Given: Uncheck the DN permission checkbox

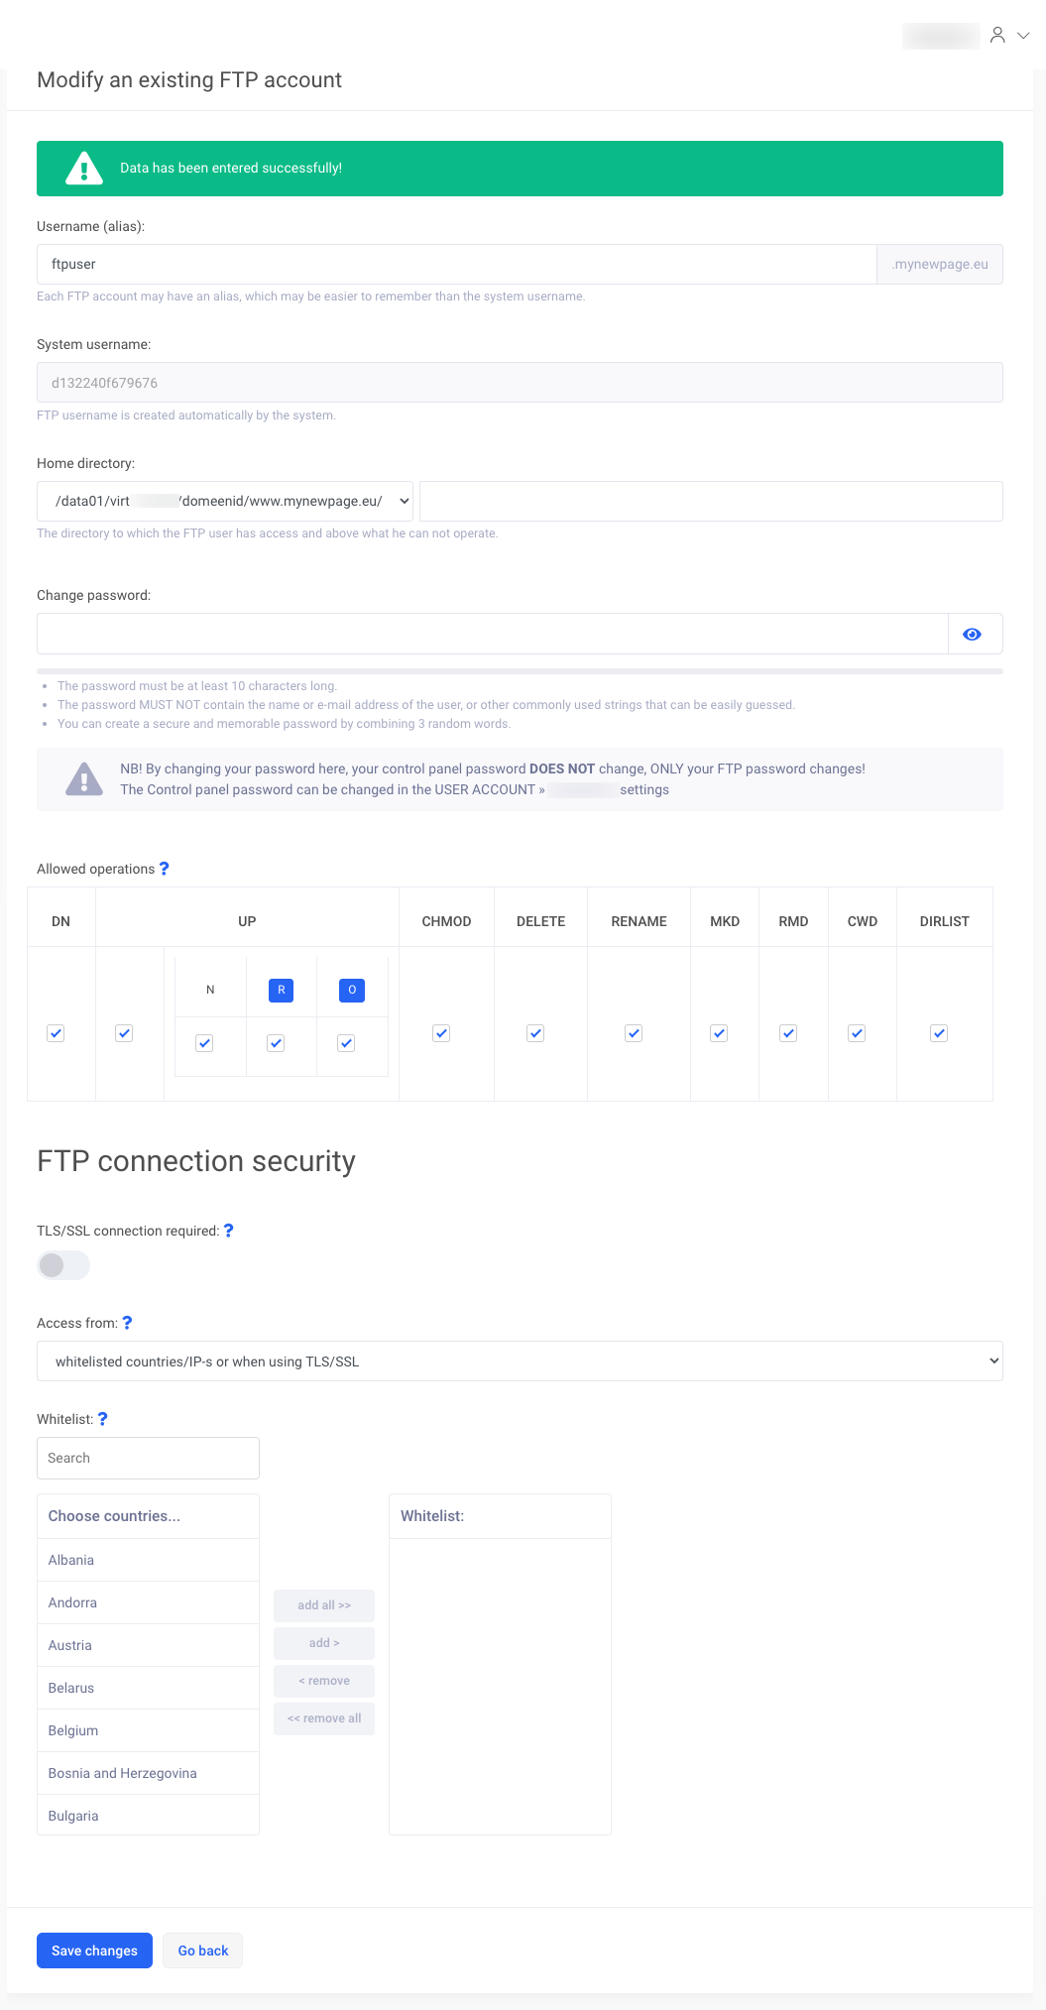Looking at the screenshot, I should tap(56, 1033).
